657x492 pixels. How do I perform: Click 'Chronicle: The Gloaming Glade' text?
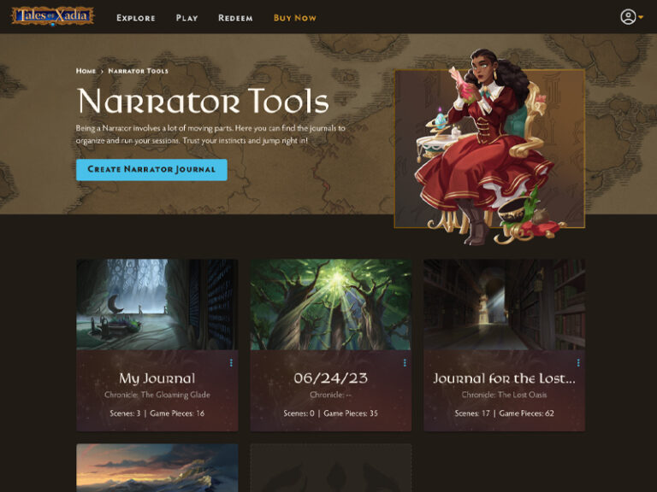(x=157, y=395)
